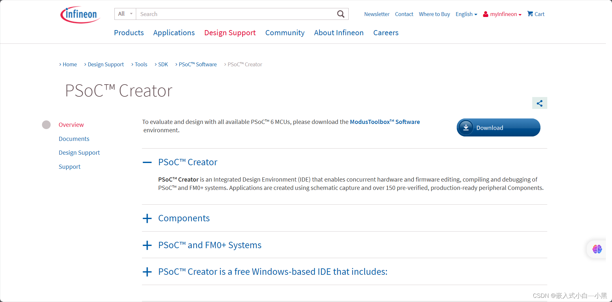Open the shopping Cart
This screenshot has height=302, width=612.
[x=536, y=14]
